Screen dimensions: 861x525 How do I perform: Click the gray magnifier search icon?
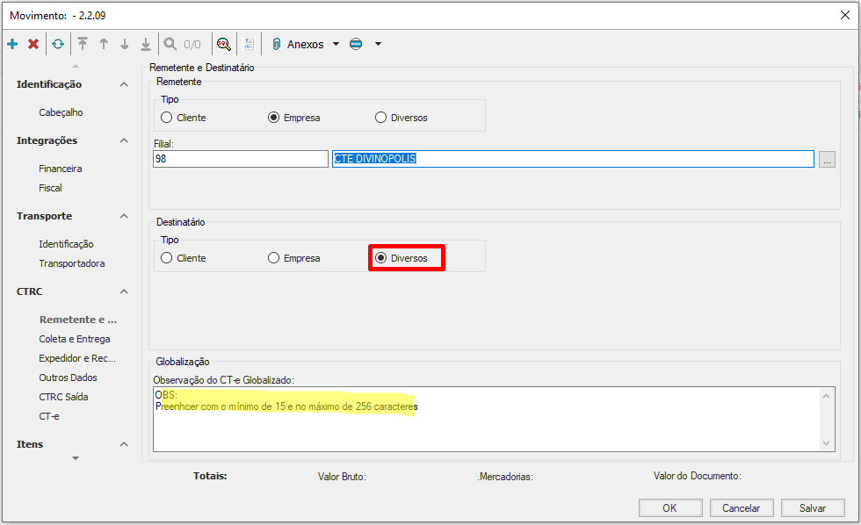click(x=170, y=44)
